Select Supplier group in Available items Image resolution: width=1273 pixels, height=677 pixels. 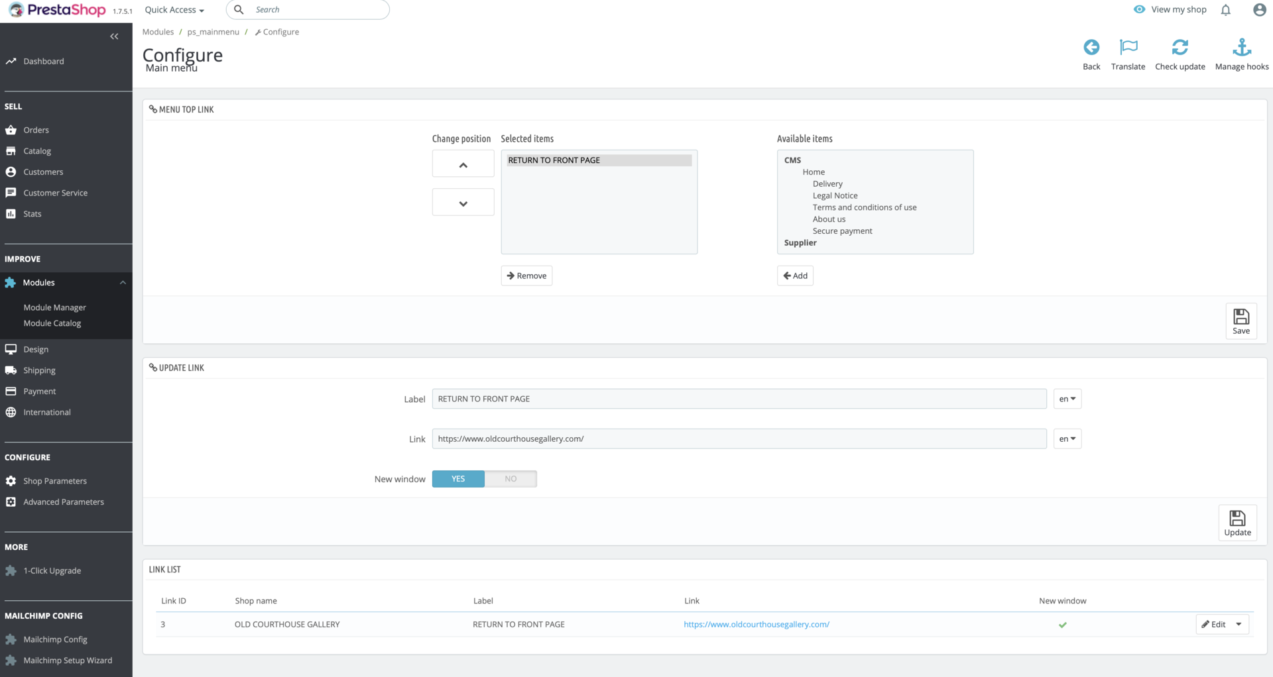click(800, 242)
